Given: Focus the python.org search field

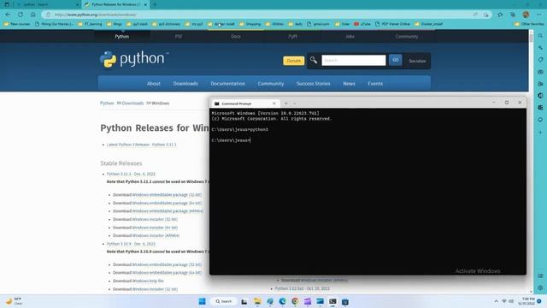Looking at the screenshot, I should tap(354, 60).
